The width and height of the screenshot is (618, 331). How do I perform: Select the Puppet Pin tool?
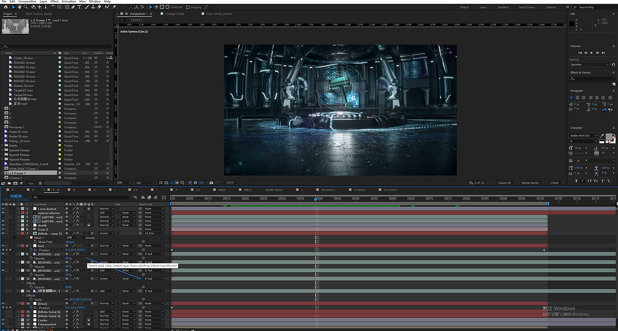tap(114, 7)
